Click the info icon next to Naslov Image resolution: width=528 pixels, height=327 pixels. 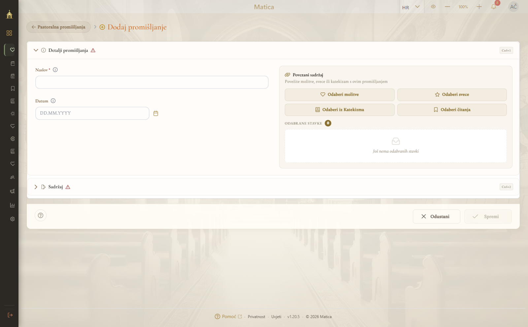tap(55, 70)
